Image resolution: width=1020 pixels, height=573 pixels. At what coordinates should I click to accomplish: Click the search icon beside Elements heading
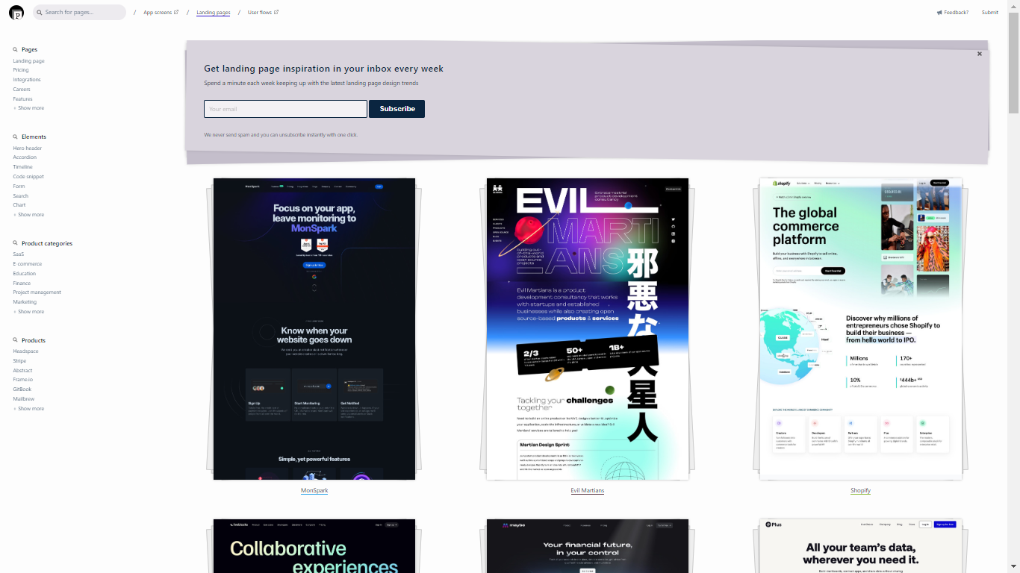click(15, 137)
